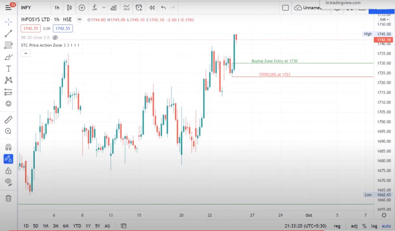Screen dimensions: 395x231
Task: Open the alert clock icon
Action: [x=139, y=8]
